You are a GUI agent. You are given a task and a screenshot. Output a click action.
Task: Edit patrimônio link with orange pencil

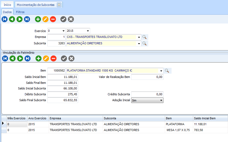[46, 58]
